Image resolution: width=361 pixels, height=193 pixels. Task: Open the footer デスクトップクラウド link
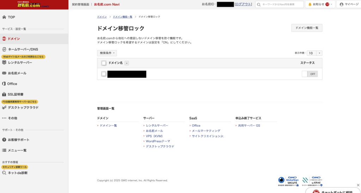coord(160,147)
